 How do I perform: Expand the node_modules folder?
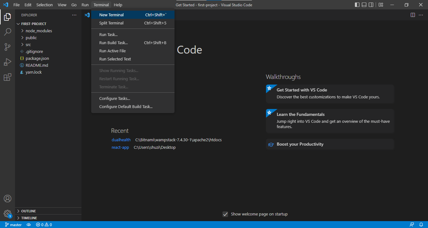(x=48, y=31)
